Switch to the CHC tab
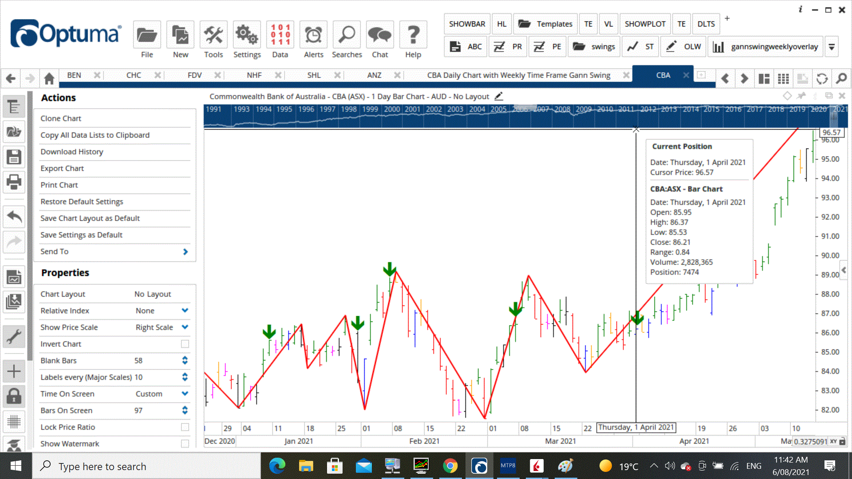Viewport: 852px width, 479px height. [x=134, y=75]
